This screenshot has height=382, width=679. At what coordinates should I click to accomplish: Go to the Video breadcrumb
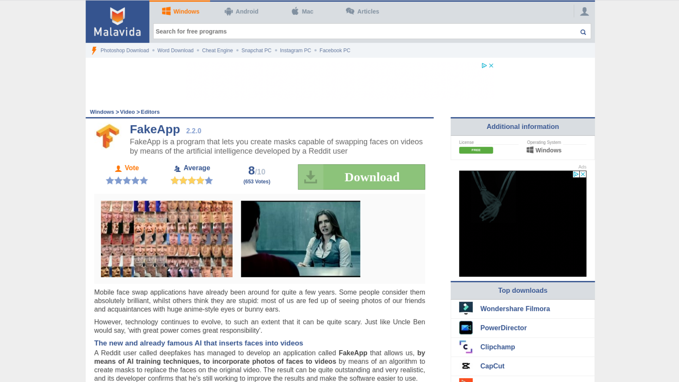tap(127, 112)
